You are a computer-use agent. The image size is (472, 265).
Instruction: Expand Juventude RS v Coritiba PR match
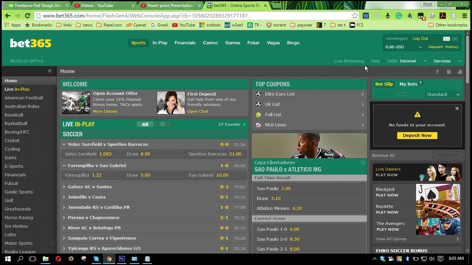click(x=64, y=208)
